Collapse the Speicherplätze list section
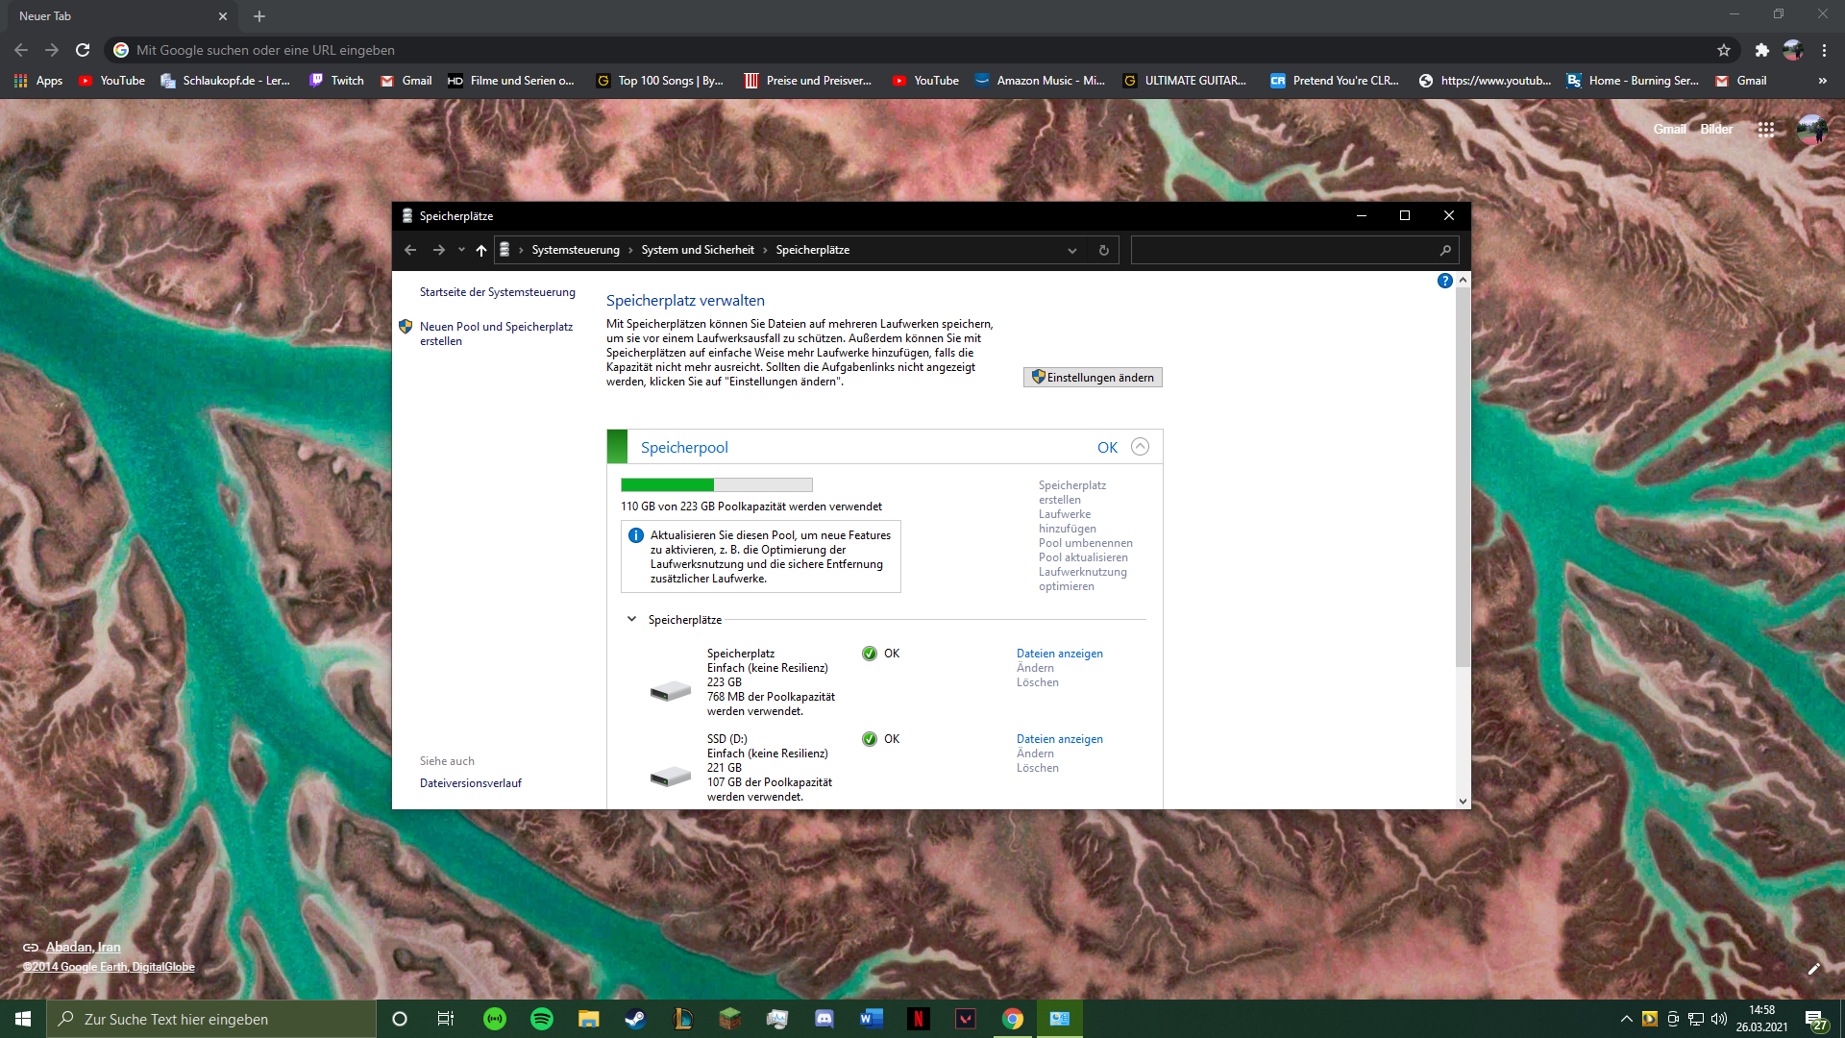The image size is (1845, 1038). click(x=631, y=619)
